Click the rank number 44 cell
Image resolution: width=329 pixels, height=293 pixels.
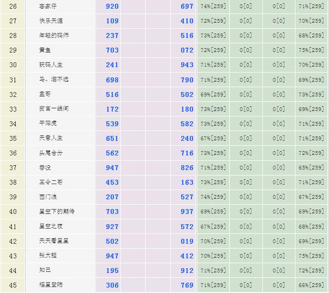pos(13,270)
